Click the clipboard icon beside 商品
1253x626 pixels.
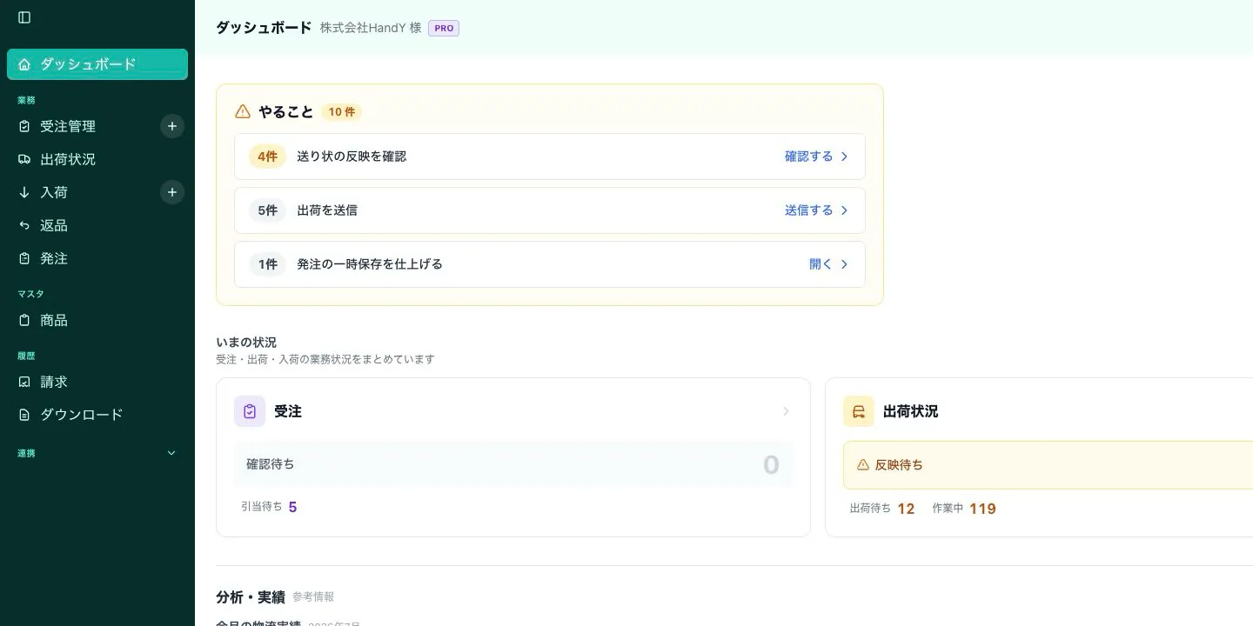click(x=24, y=320)
